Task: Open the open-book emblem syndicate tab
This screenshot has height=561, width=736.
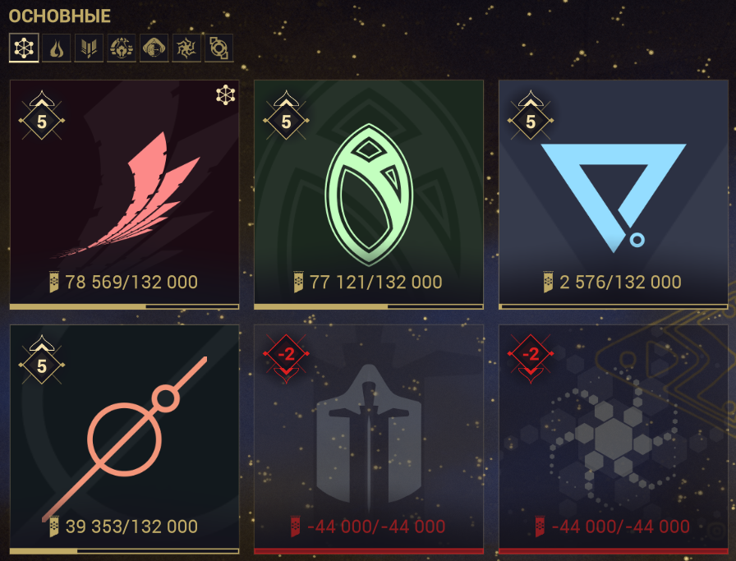Action: (89, 48)
